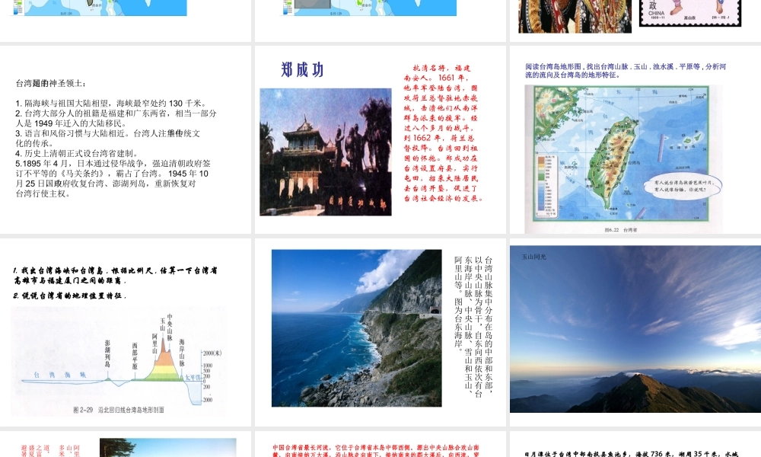Image resolution: width=761 pixels, height=457 pixels.
Task: Open the 郑成功 temple photo
Action: pyautogui.click(x=326, y=152)
